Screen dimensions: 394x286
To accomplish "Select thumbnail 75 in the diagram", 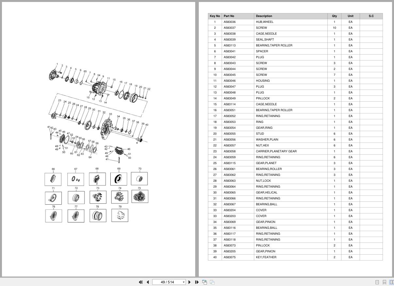I will (140, 196).
